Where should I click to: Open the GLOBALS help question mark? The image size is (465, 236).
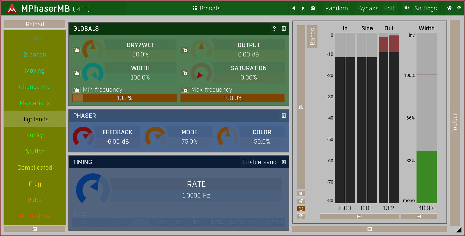click(x=274, y=29)
